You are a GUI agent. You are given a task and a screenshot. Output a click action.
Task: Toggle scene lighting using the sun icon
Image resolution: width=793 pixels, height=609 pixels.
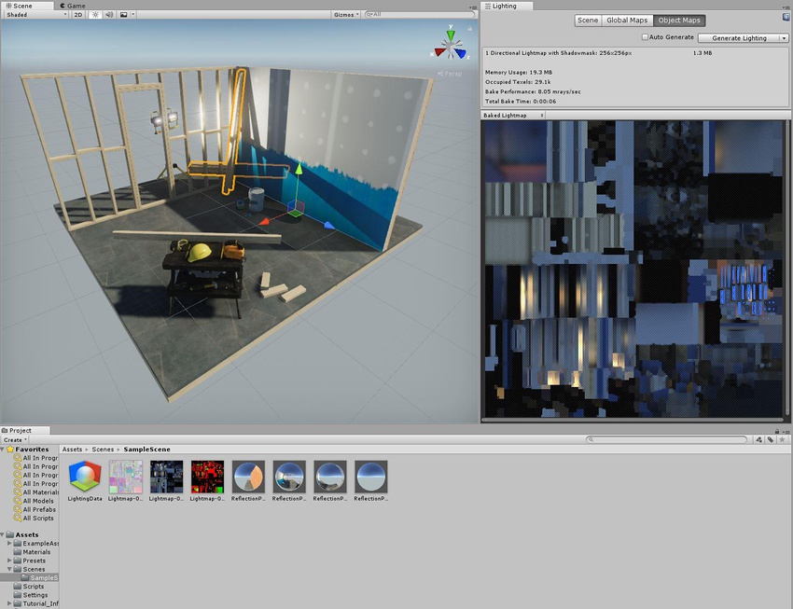[93, 14]
